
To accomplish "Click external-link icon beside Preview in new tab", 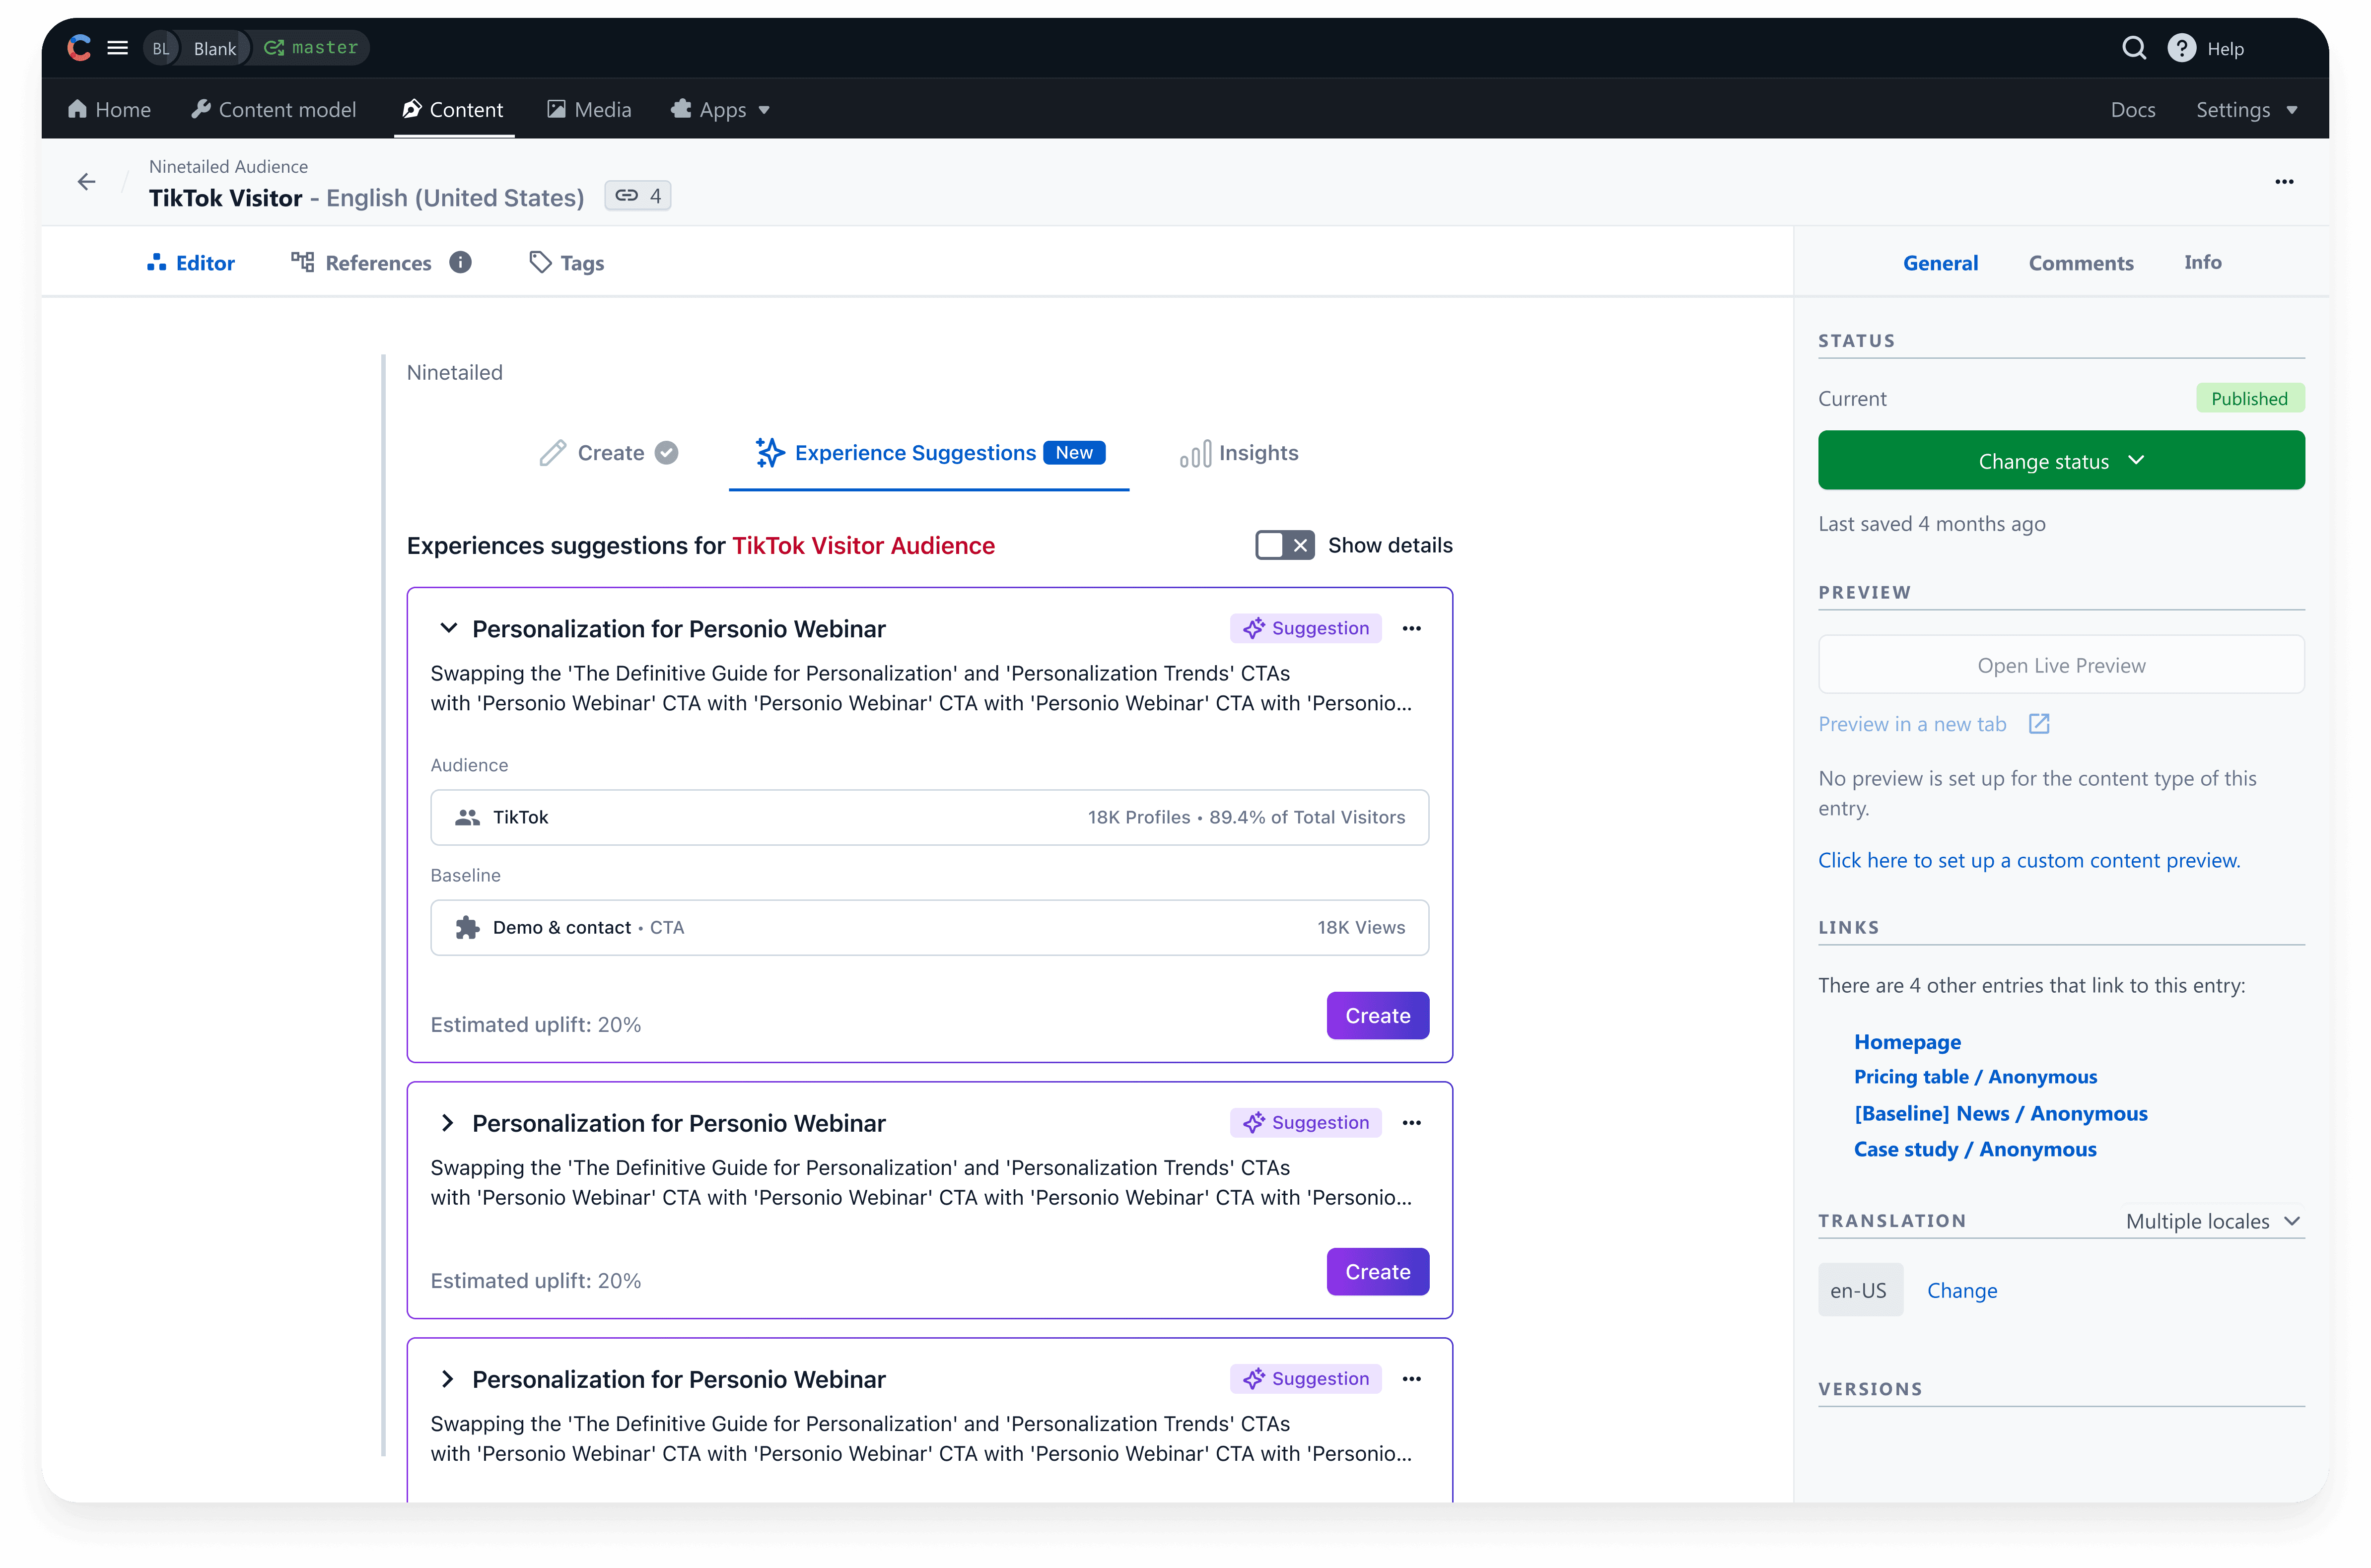I will [2039, 724].
